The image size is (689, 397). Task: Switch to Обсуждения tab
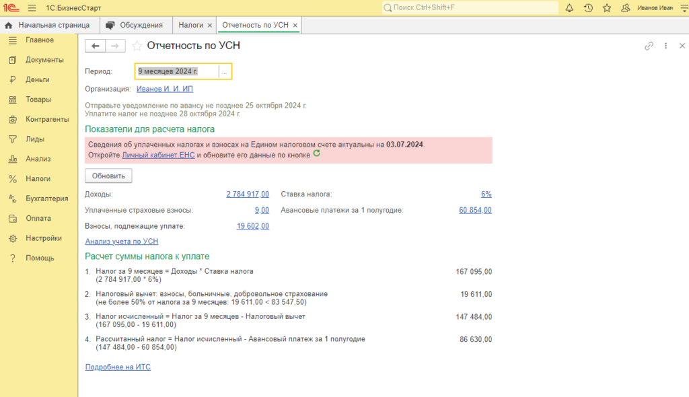tap(136, 25)
